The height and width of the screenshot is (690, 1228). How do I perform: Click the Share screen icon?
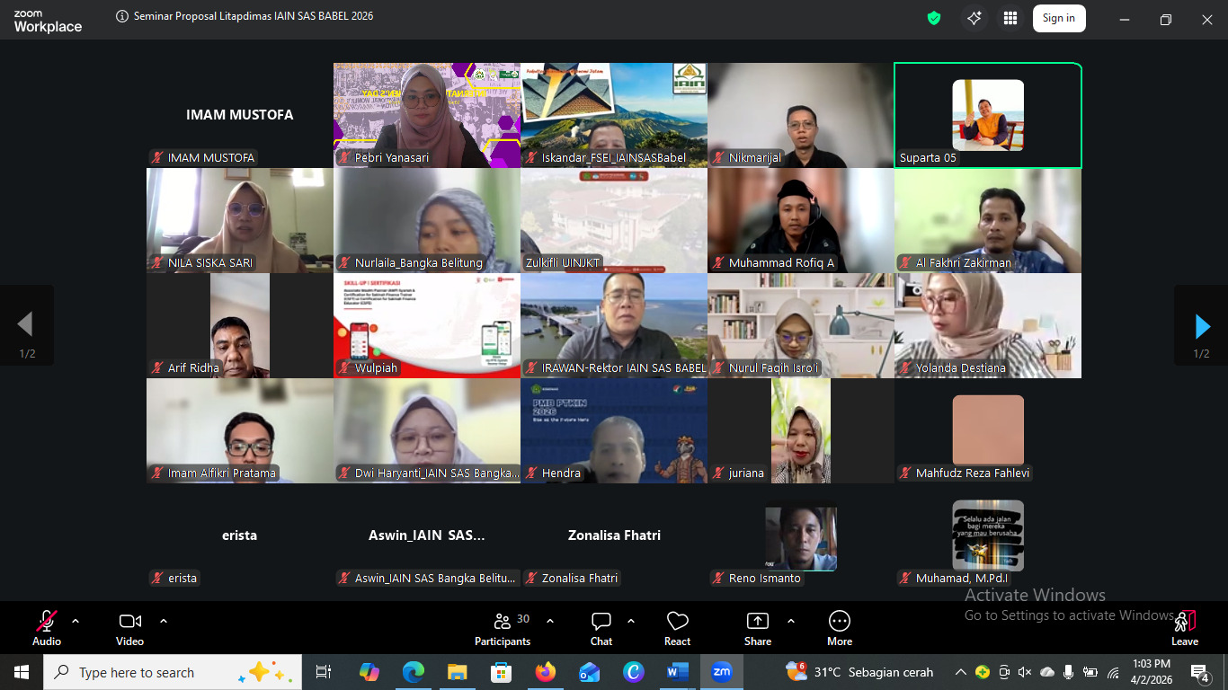758,628
